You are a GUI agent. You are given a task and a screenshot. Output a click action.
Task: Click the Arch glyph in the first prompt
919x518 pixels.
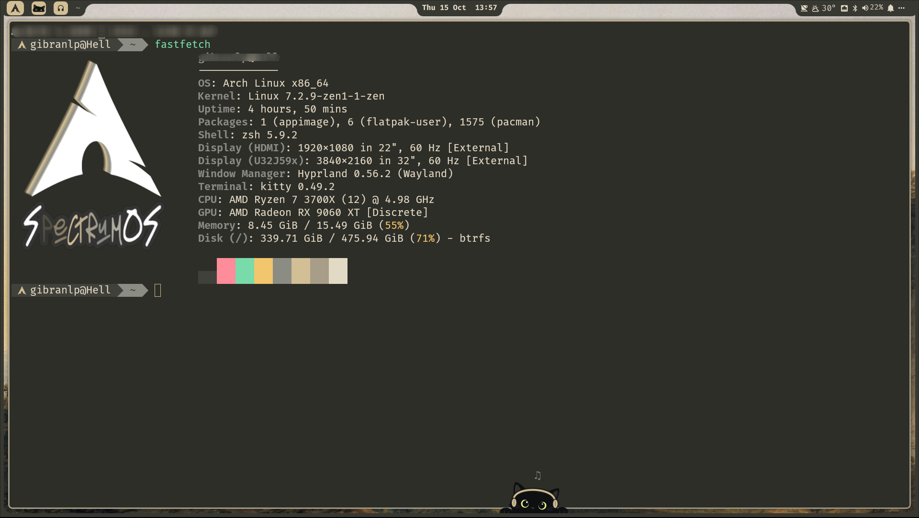click(22, 45)
